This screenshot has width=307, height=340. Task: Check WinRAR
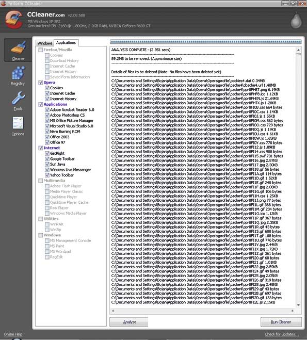[47, 224]
